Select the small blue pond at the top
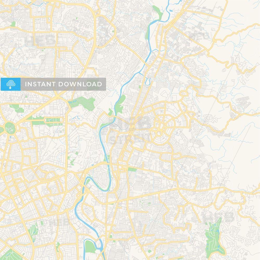260x260 pixels. pyautogui.click(x=171, y=11)
